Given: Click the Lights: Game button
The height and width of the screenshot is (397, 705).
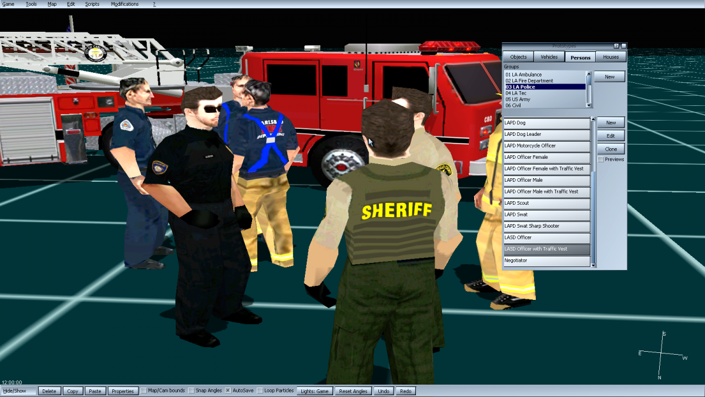Looking at the screenshot, I should tap(315, 391).
